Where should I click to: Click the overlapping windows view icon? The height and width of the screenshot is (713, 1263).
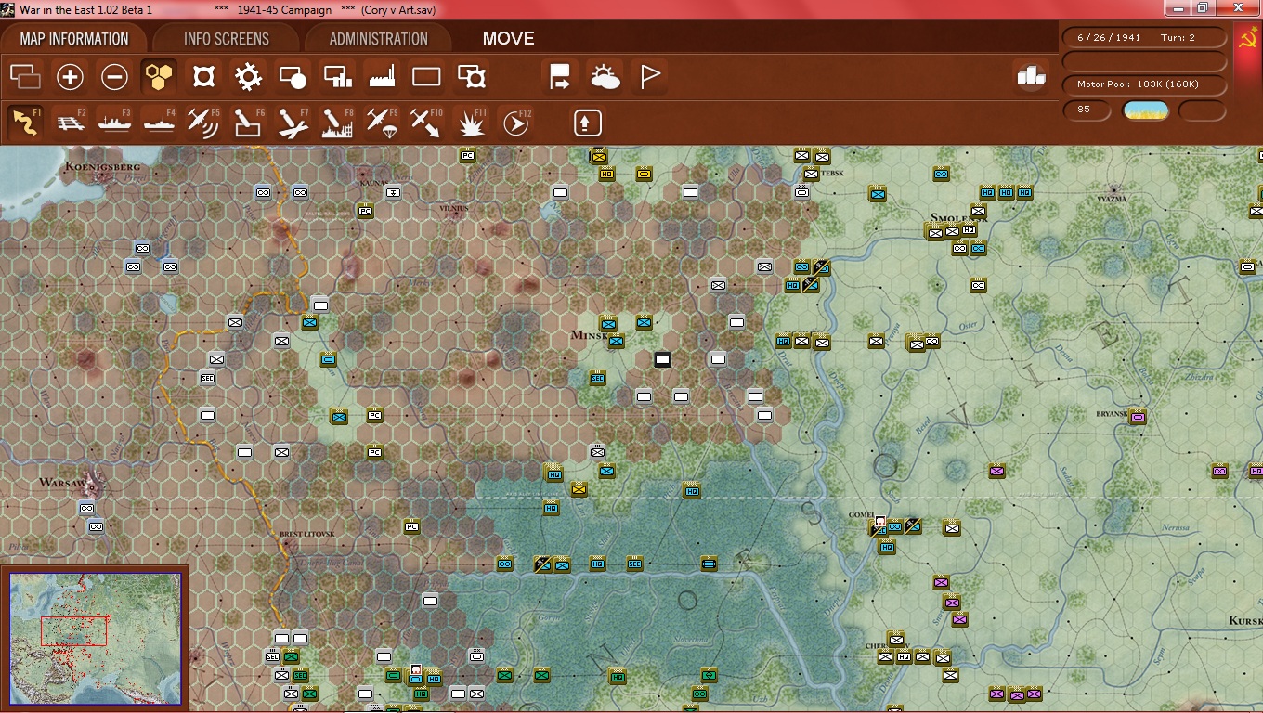(25, 77)
